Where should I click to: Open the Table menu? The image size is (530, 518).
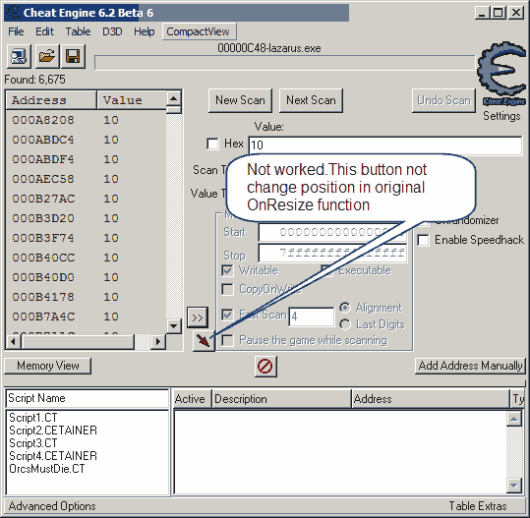pyautogui.click(x=78, y=31)
